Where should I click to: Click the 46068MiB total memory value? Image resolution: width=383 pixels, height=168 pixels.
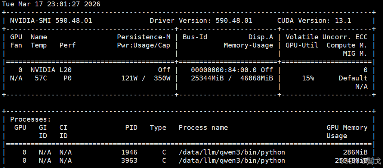pos(257,78)
